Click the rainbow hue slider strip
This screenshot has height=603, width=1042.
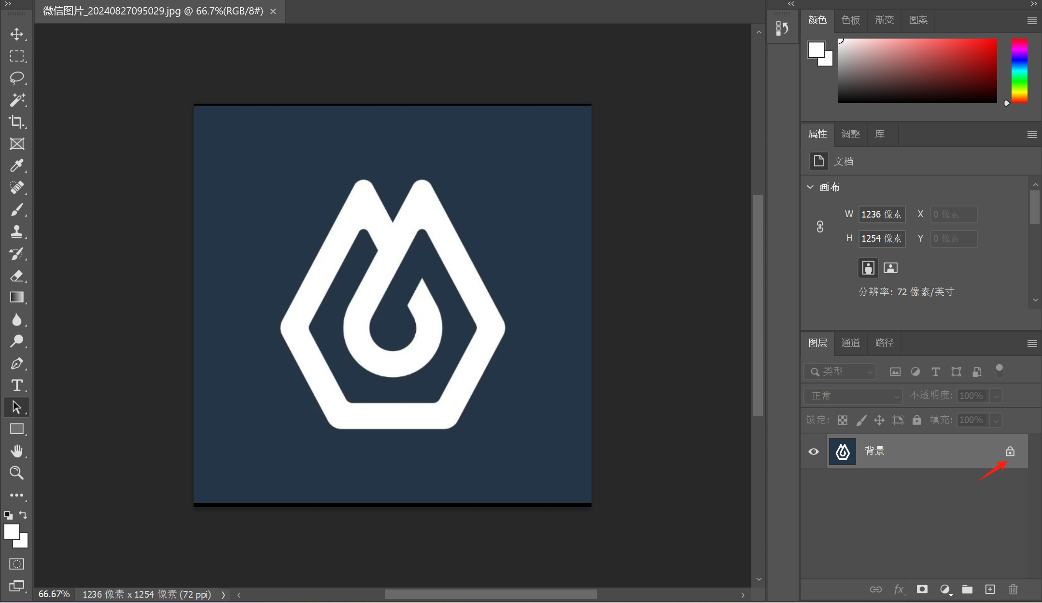point(1019,70)
